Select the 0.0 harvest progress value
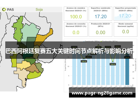 click(x=76, y=33)
